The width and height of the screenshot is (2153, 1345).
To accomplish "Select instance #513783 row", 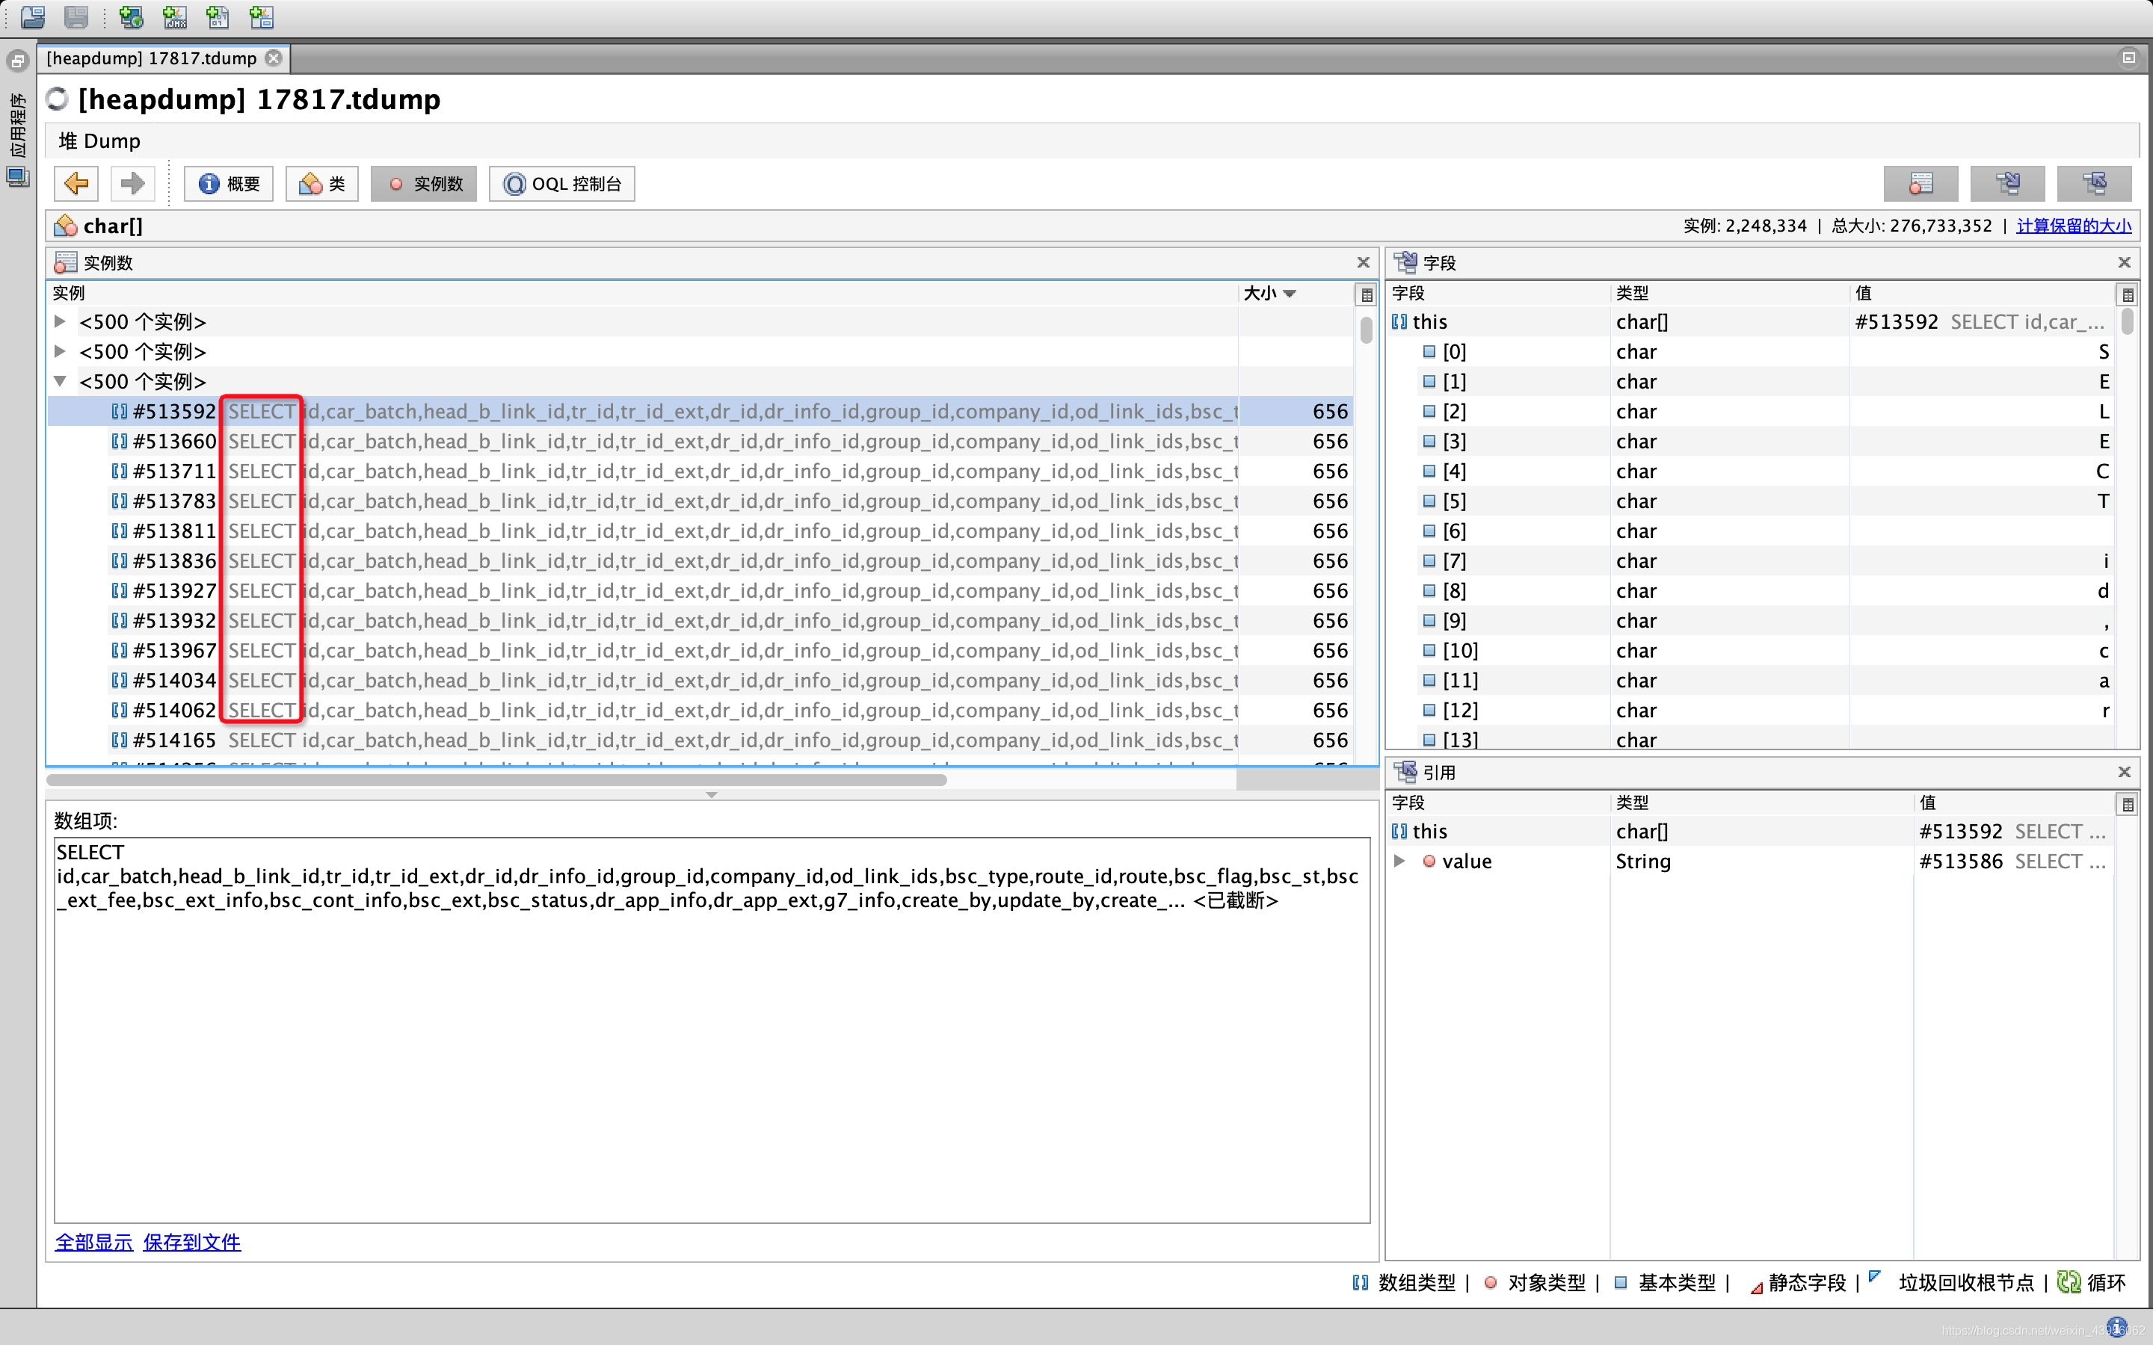I will coord(174,501).
